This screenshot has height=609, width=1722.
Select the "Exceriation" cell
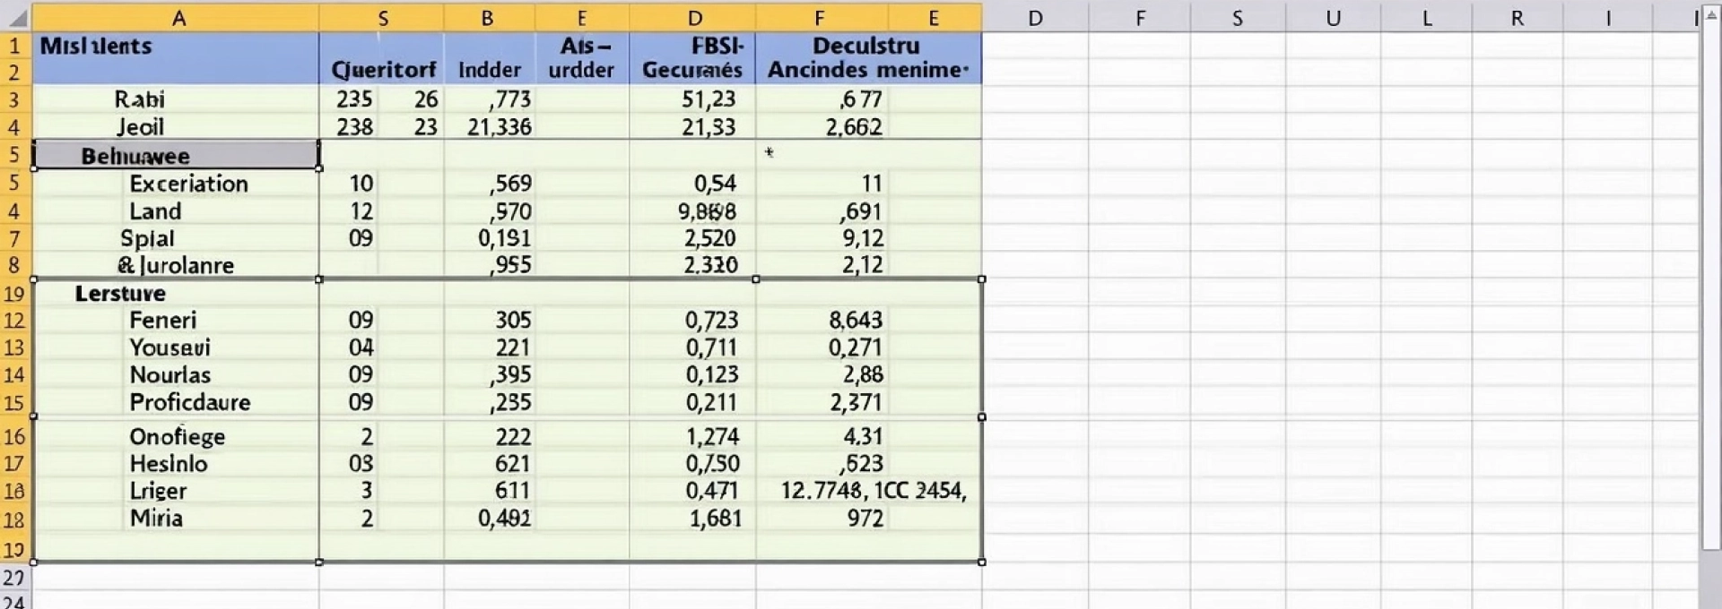tap(176, 184)
